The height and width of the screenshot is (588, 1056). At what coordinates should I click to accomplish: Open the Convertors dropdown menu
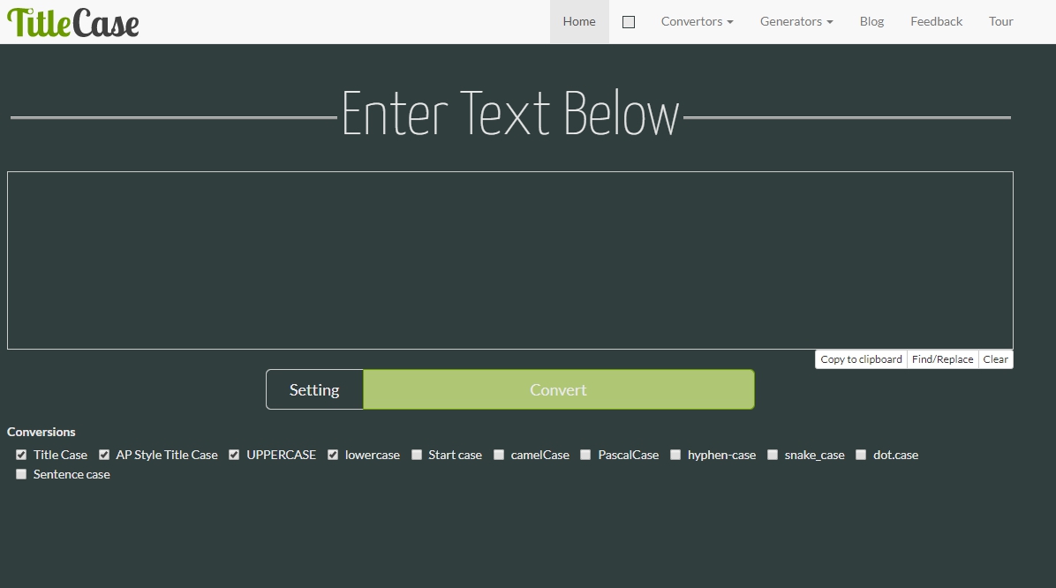pos(697,22)
